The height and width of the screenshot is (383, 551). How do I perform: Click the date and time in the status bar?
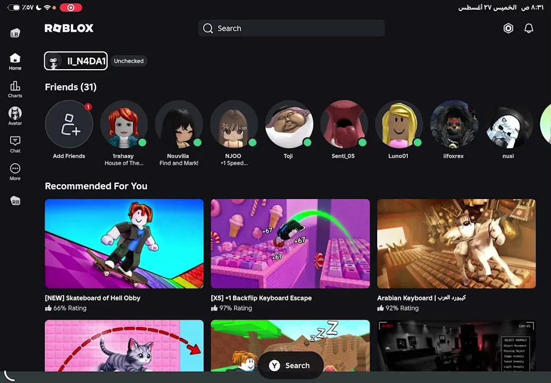[x=501, y=7]
